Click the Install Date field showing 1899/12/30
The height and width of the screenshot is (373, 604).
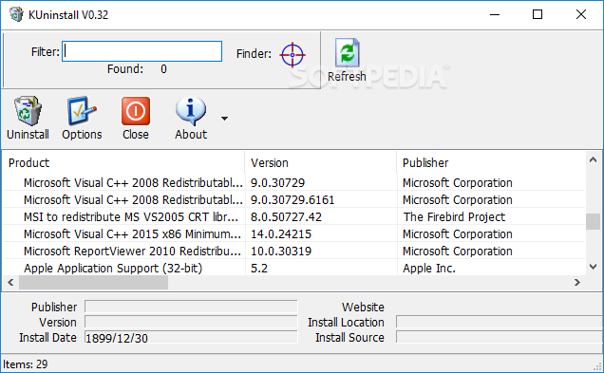pos(191,337)
